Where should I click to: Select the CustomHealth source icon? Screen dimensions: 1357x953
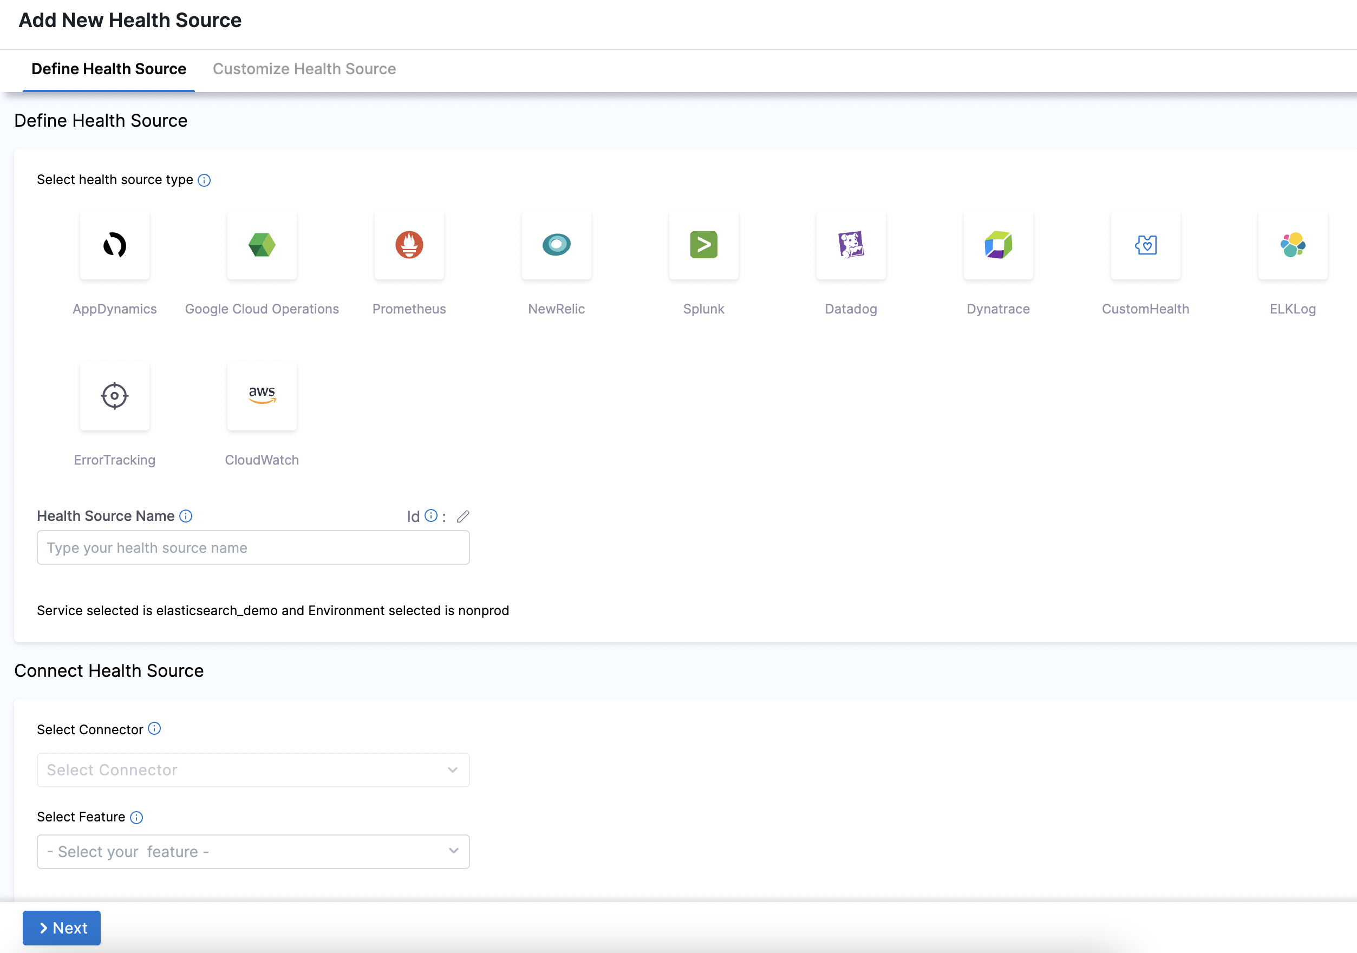click(1145, 245)
